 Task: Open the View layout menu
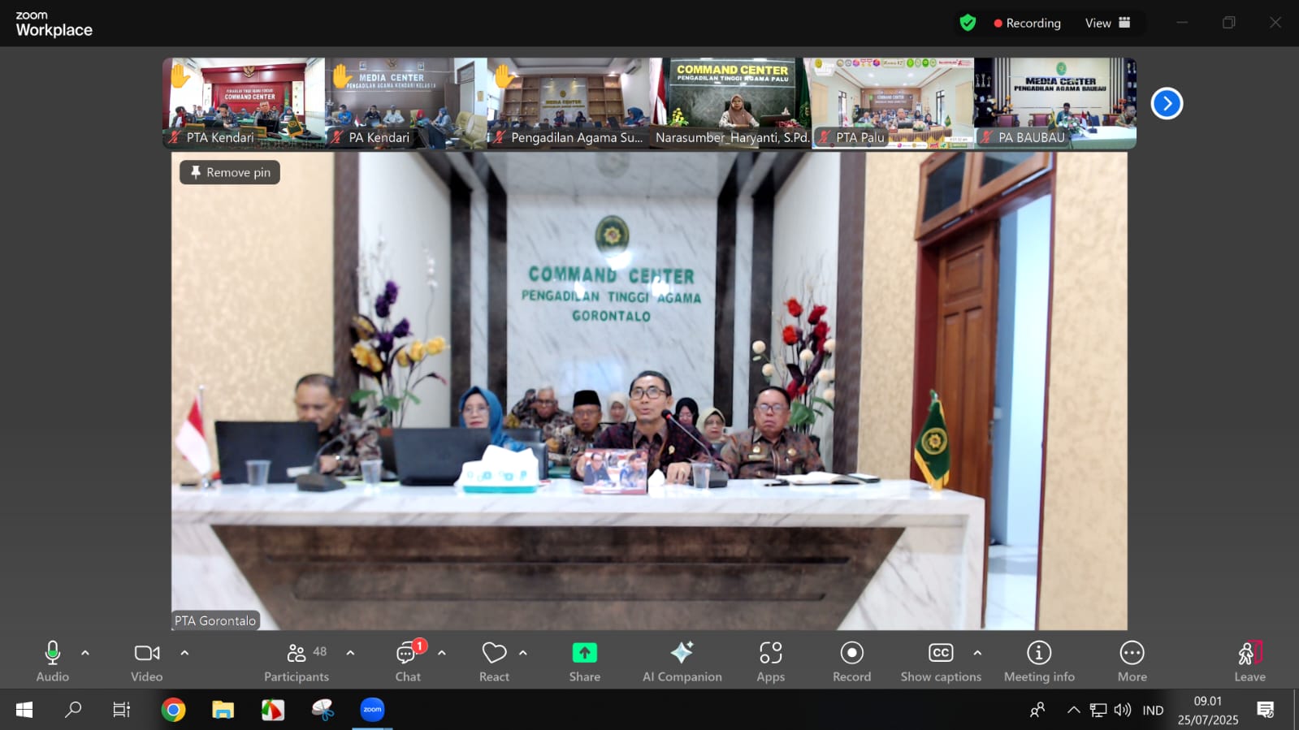coord(1107,23)
